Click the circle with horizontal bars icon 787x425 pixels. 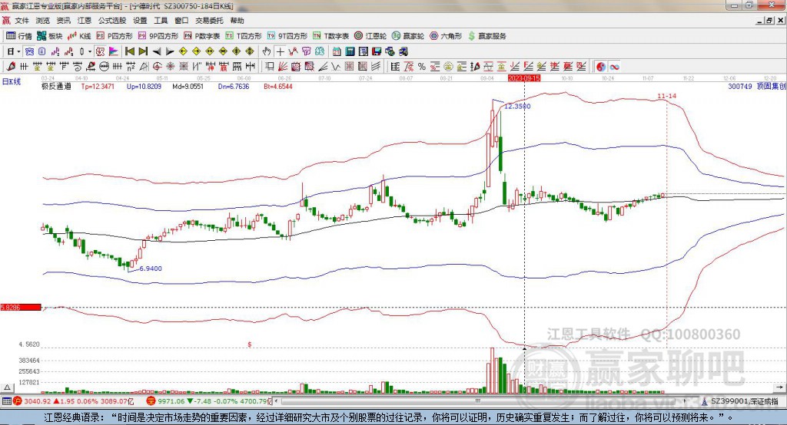pyautogui.click(x=104, y=67)
